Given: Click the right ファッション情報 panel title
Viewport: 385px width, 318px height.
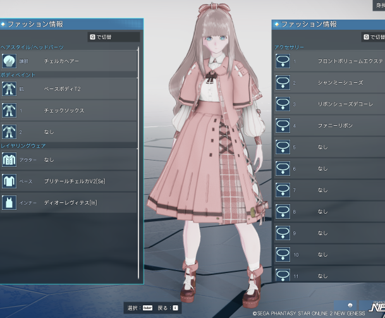Looking at the screenshot, I should [x=309, y=24].
